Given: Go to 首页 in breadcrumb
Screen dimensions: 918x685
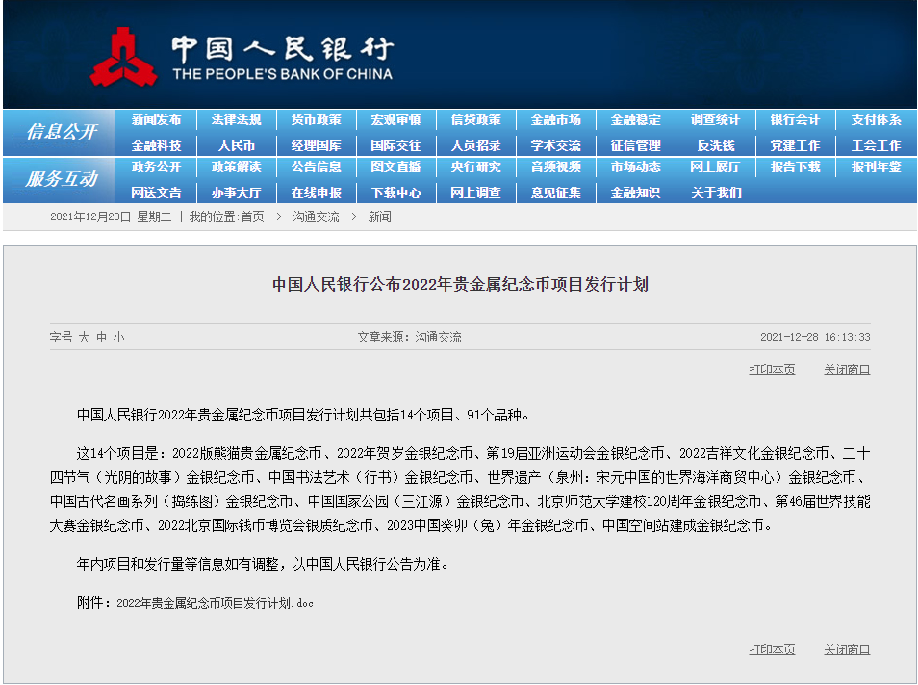Looking at the screenshot, I should pyautogui.click(x=252, y=217).
